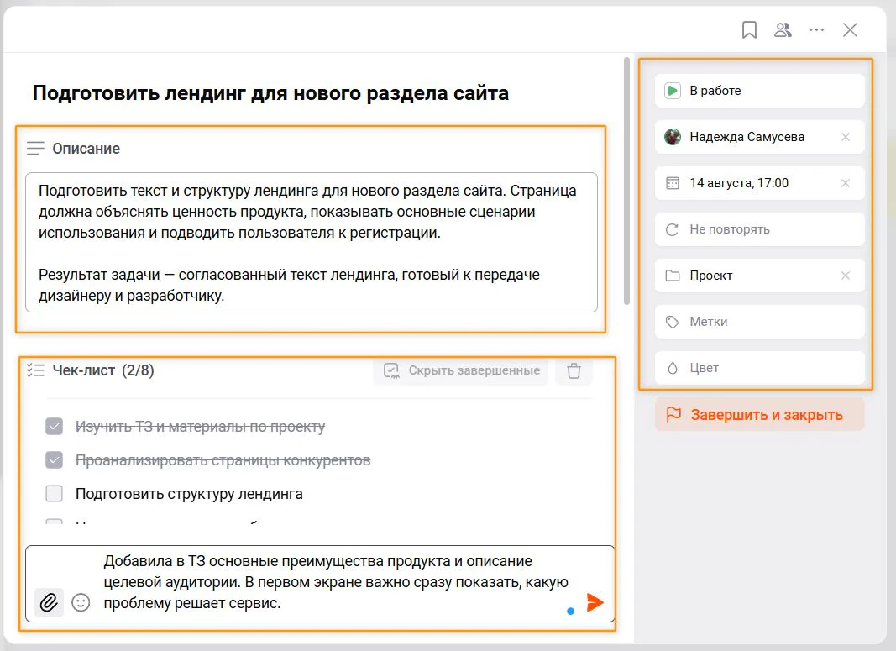This screenshot has width=896, height=651.
Task: Uncheck Изучить ТЗ и материалы по проекту
Action: (55, 427)
